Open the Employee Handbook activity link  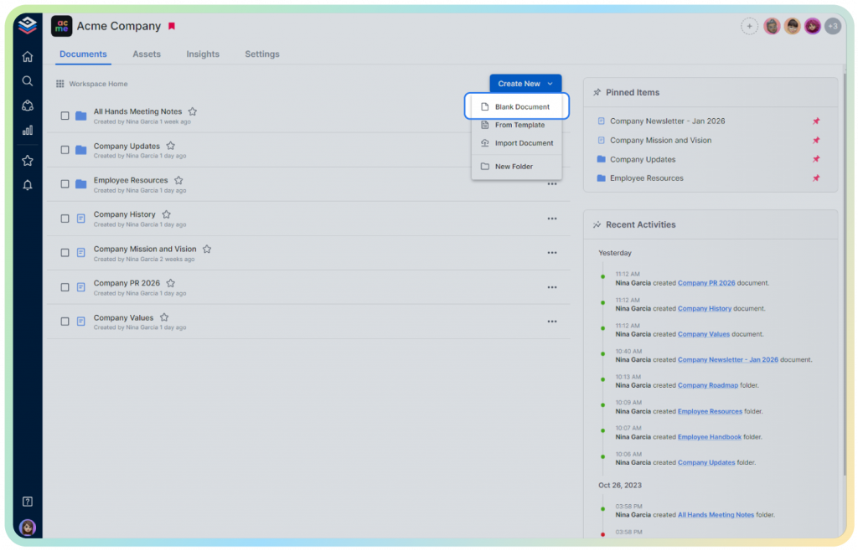709,436
